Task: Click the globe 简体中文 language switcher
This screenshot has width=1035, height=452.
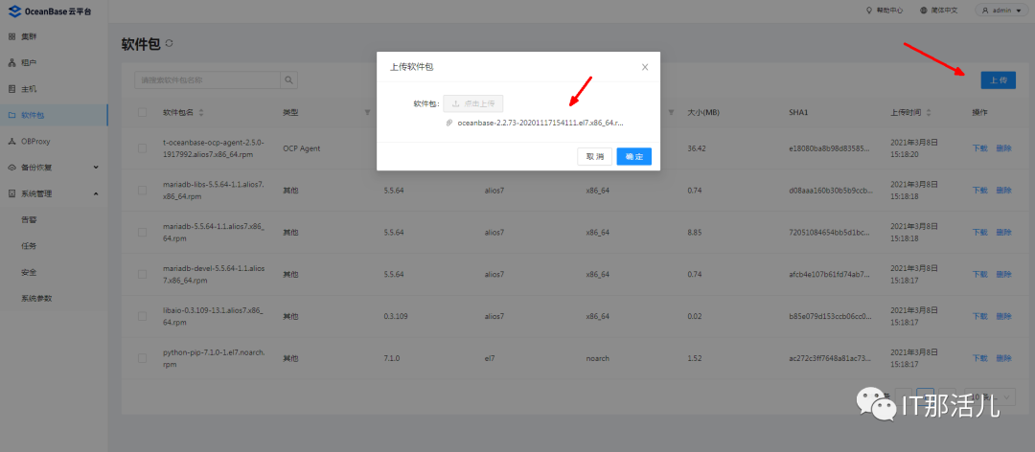Action: (x=938, y=11)
